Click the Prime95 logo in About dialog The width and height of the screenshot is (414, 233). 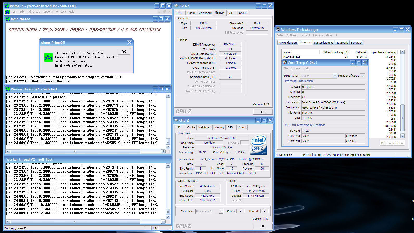pos(48,57)
